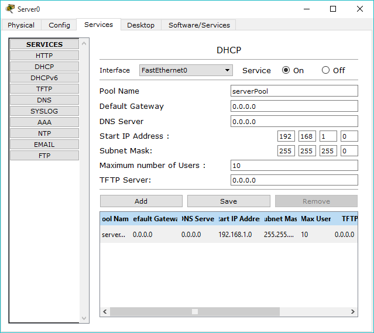
Task: Click DNS Server column header
Action: click(198, 219)
